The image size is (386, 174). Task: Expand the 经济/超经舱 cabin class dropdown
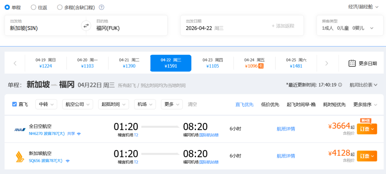[x=363, y=7]
